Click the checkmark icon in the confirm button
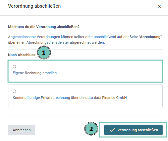Viewport: 168px width, 141px height. point(112,130)
